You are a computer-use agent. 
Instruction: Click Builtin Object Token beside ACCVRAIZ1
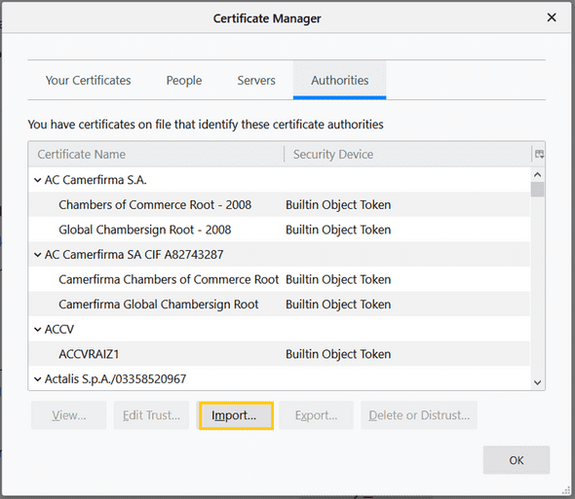click(338, 354)
